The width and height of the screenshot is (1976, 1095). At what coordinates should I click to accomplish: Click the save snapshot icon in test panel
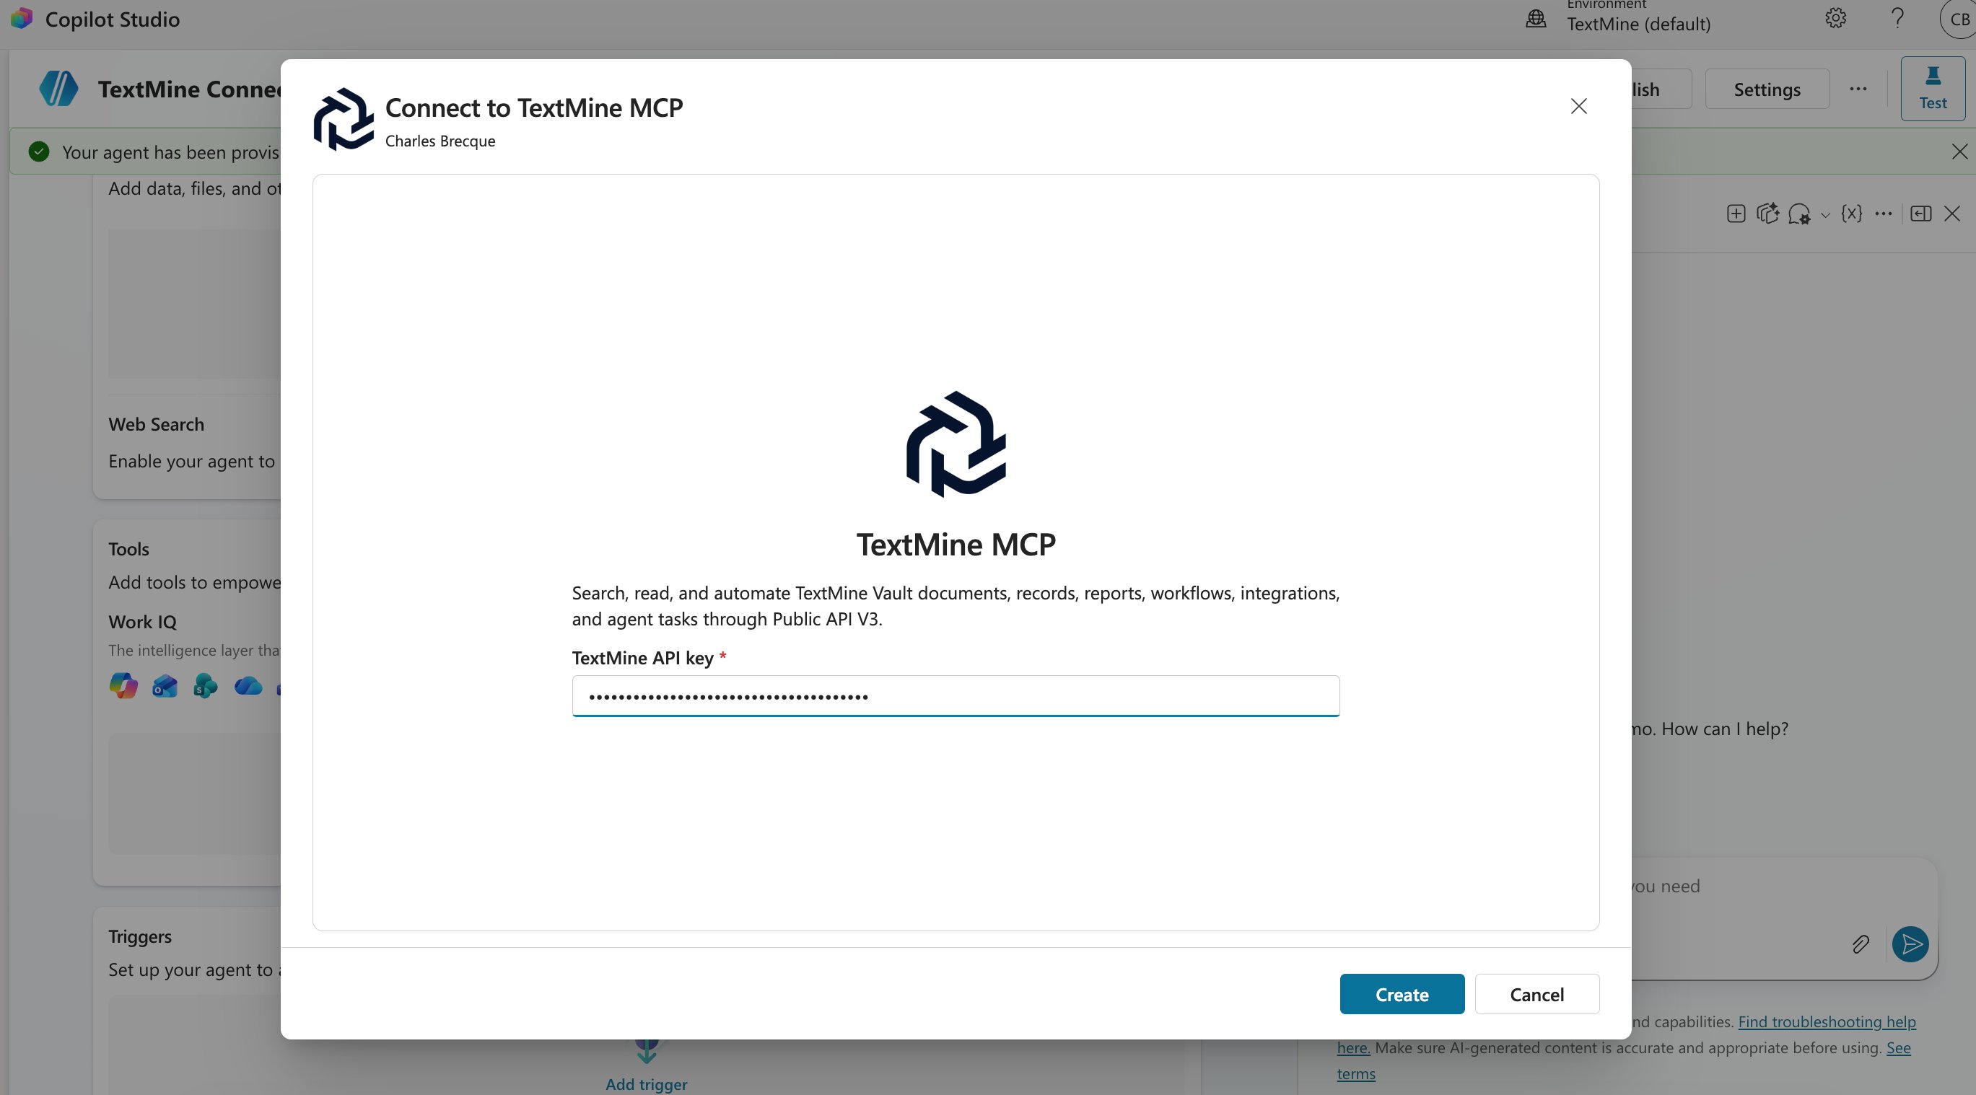click(1767, 214)
